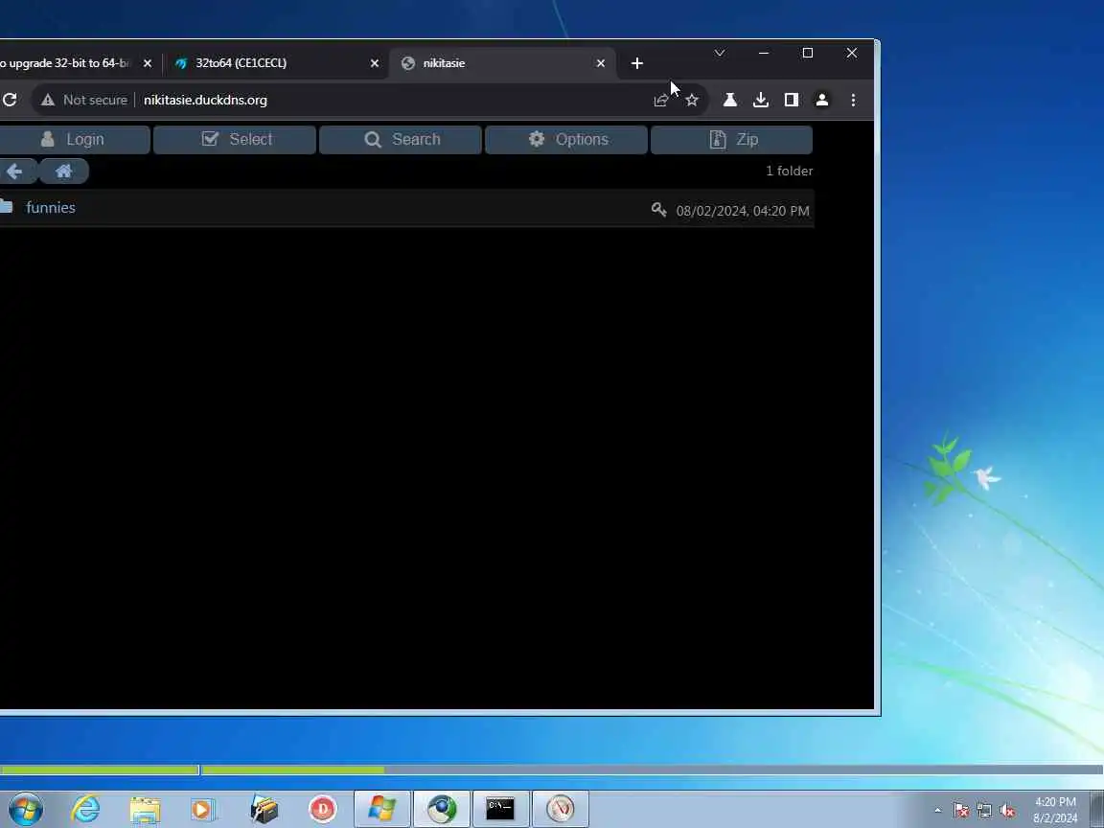Open Chrome Labs flask icon
The width and height of the screenshot is (1104, 828).
(730, 100)
